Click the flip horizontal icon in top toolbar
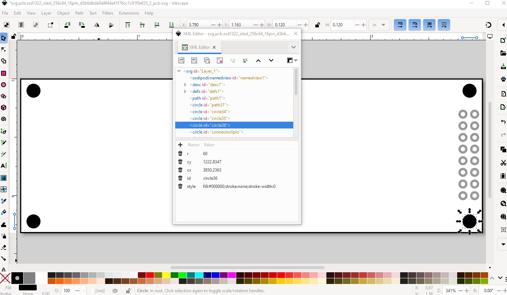This screenshot has height=295, width=507. (x=97, y=25)
